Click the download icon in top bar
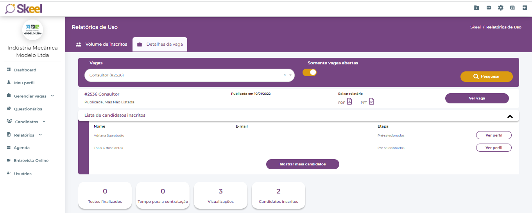This screenshot has width=532, height=213. coord(476,8)
